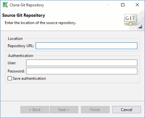Close the Clone Git Repository dialog
Screen dimensions: 145x118
(137, 5)
